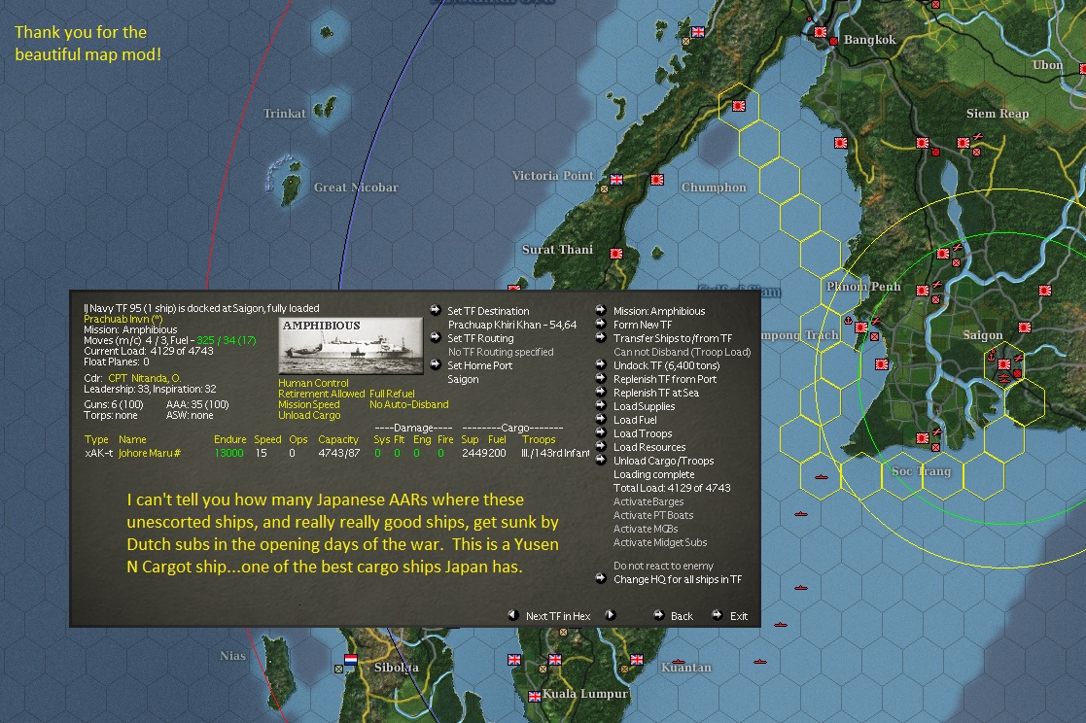Toggle Do not react to enemy
1086x723 pixels.
click(663, 566)
